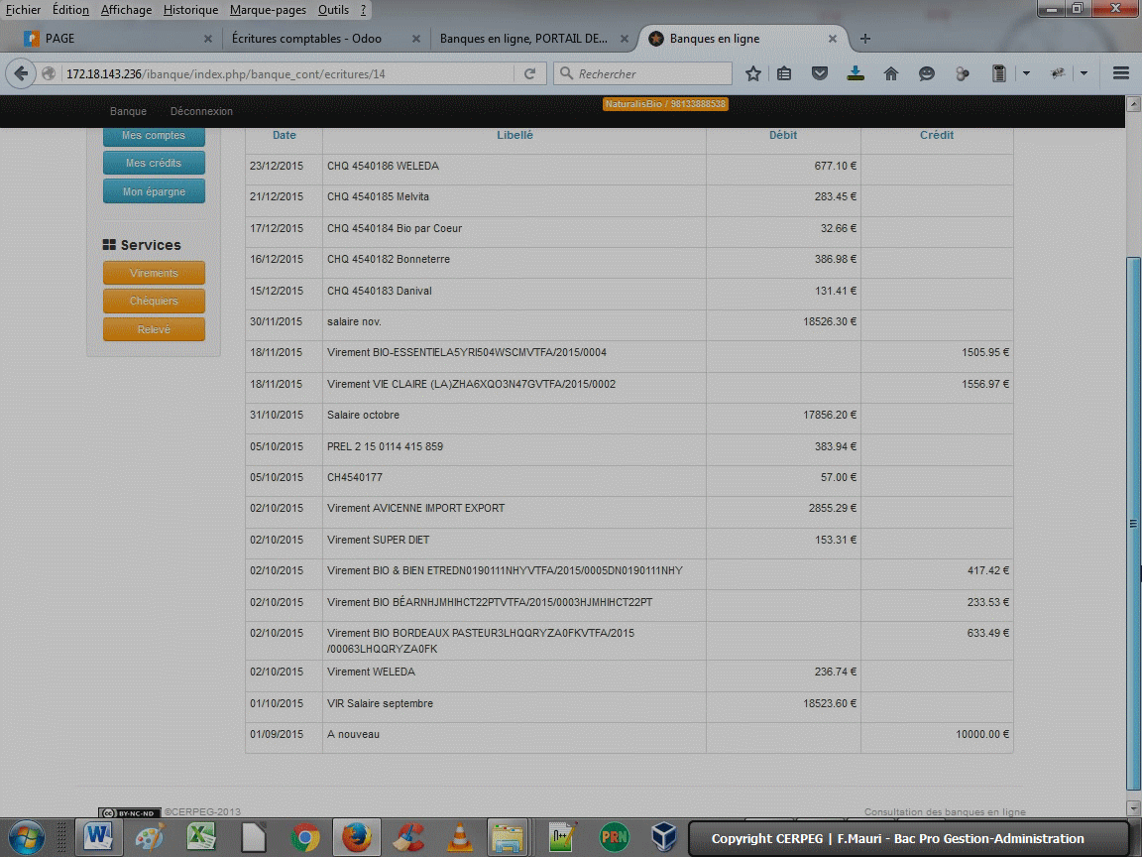Launch Word from the taskbar

click(97, 837)
